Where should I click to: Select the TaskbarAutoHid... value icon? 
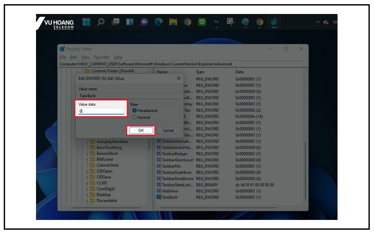tap(158, 147)
